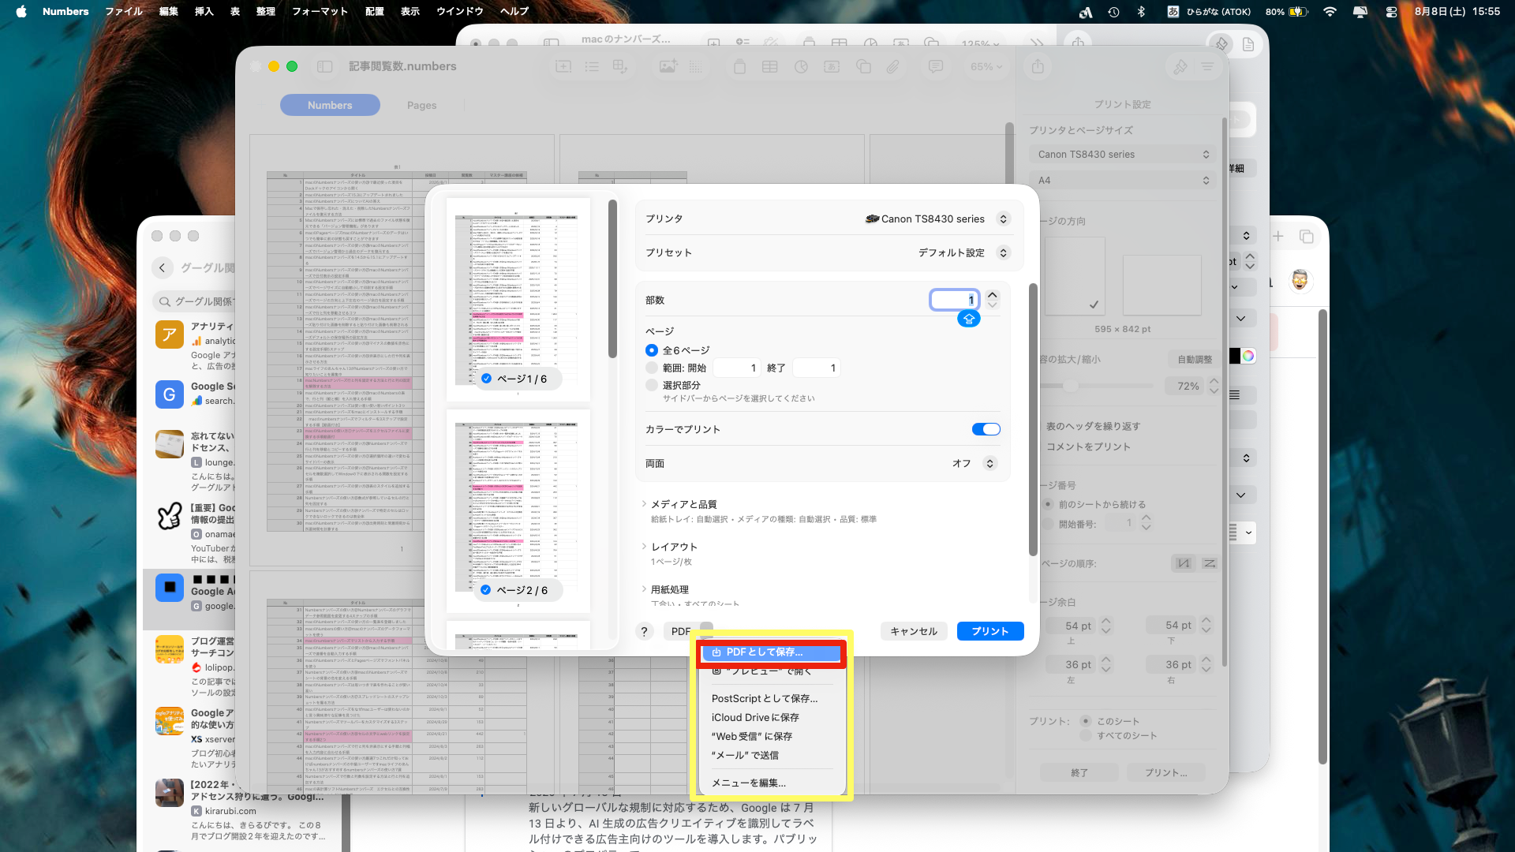The width and height of the screenshot is (1515, 852).
Task: Open the 65% zoom dropdown in Numbers toolbar
Action: coord(986,67)
